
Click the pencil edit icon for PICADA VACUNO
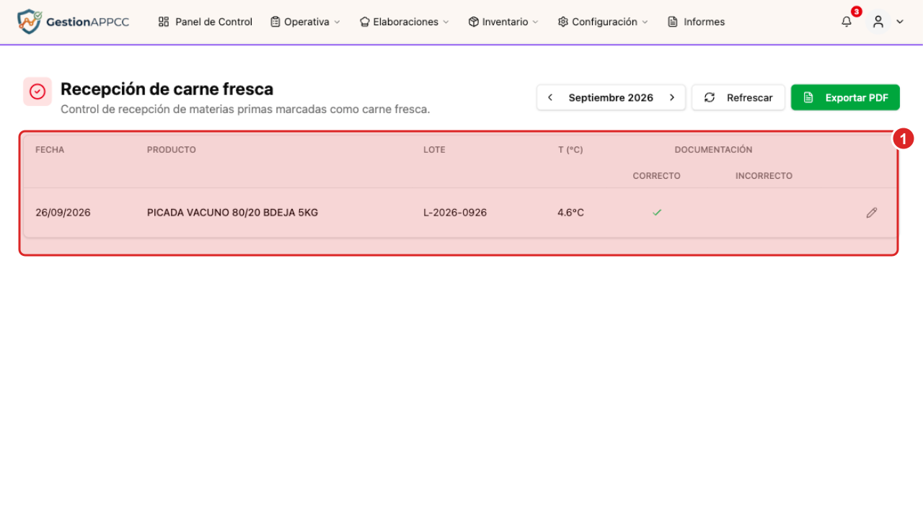point(872,213)
